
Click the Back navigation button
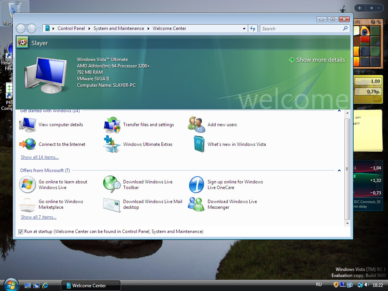(20, 28)
